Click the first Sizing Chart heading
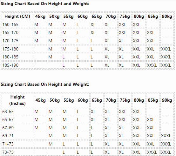This screenshot has width=176, height=156. (x=45, y=3)
